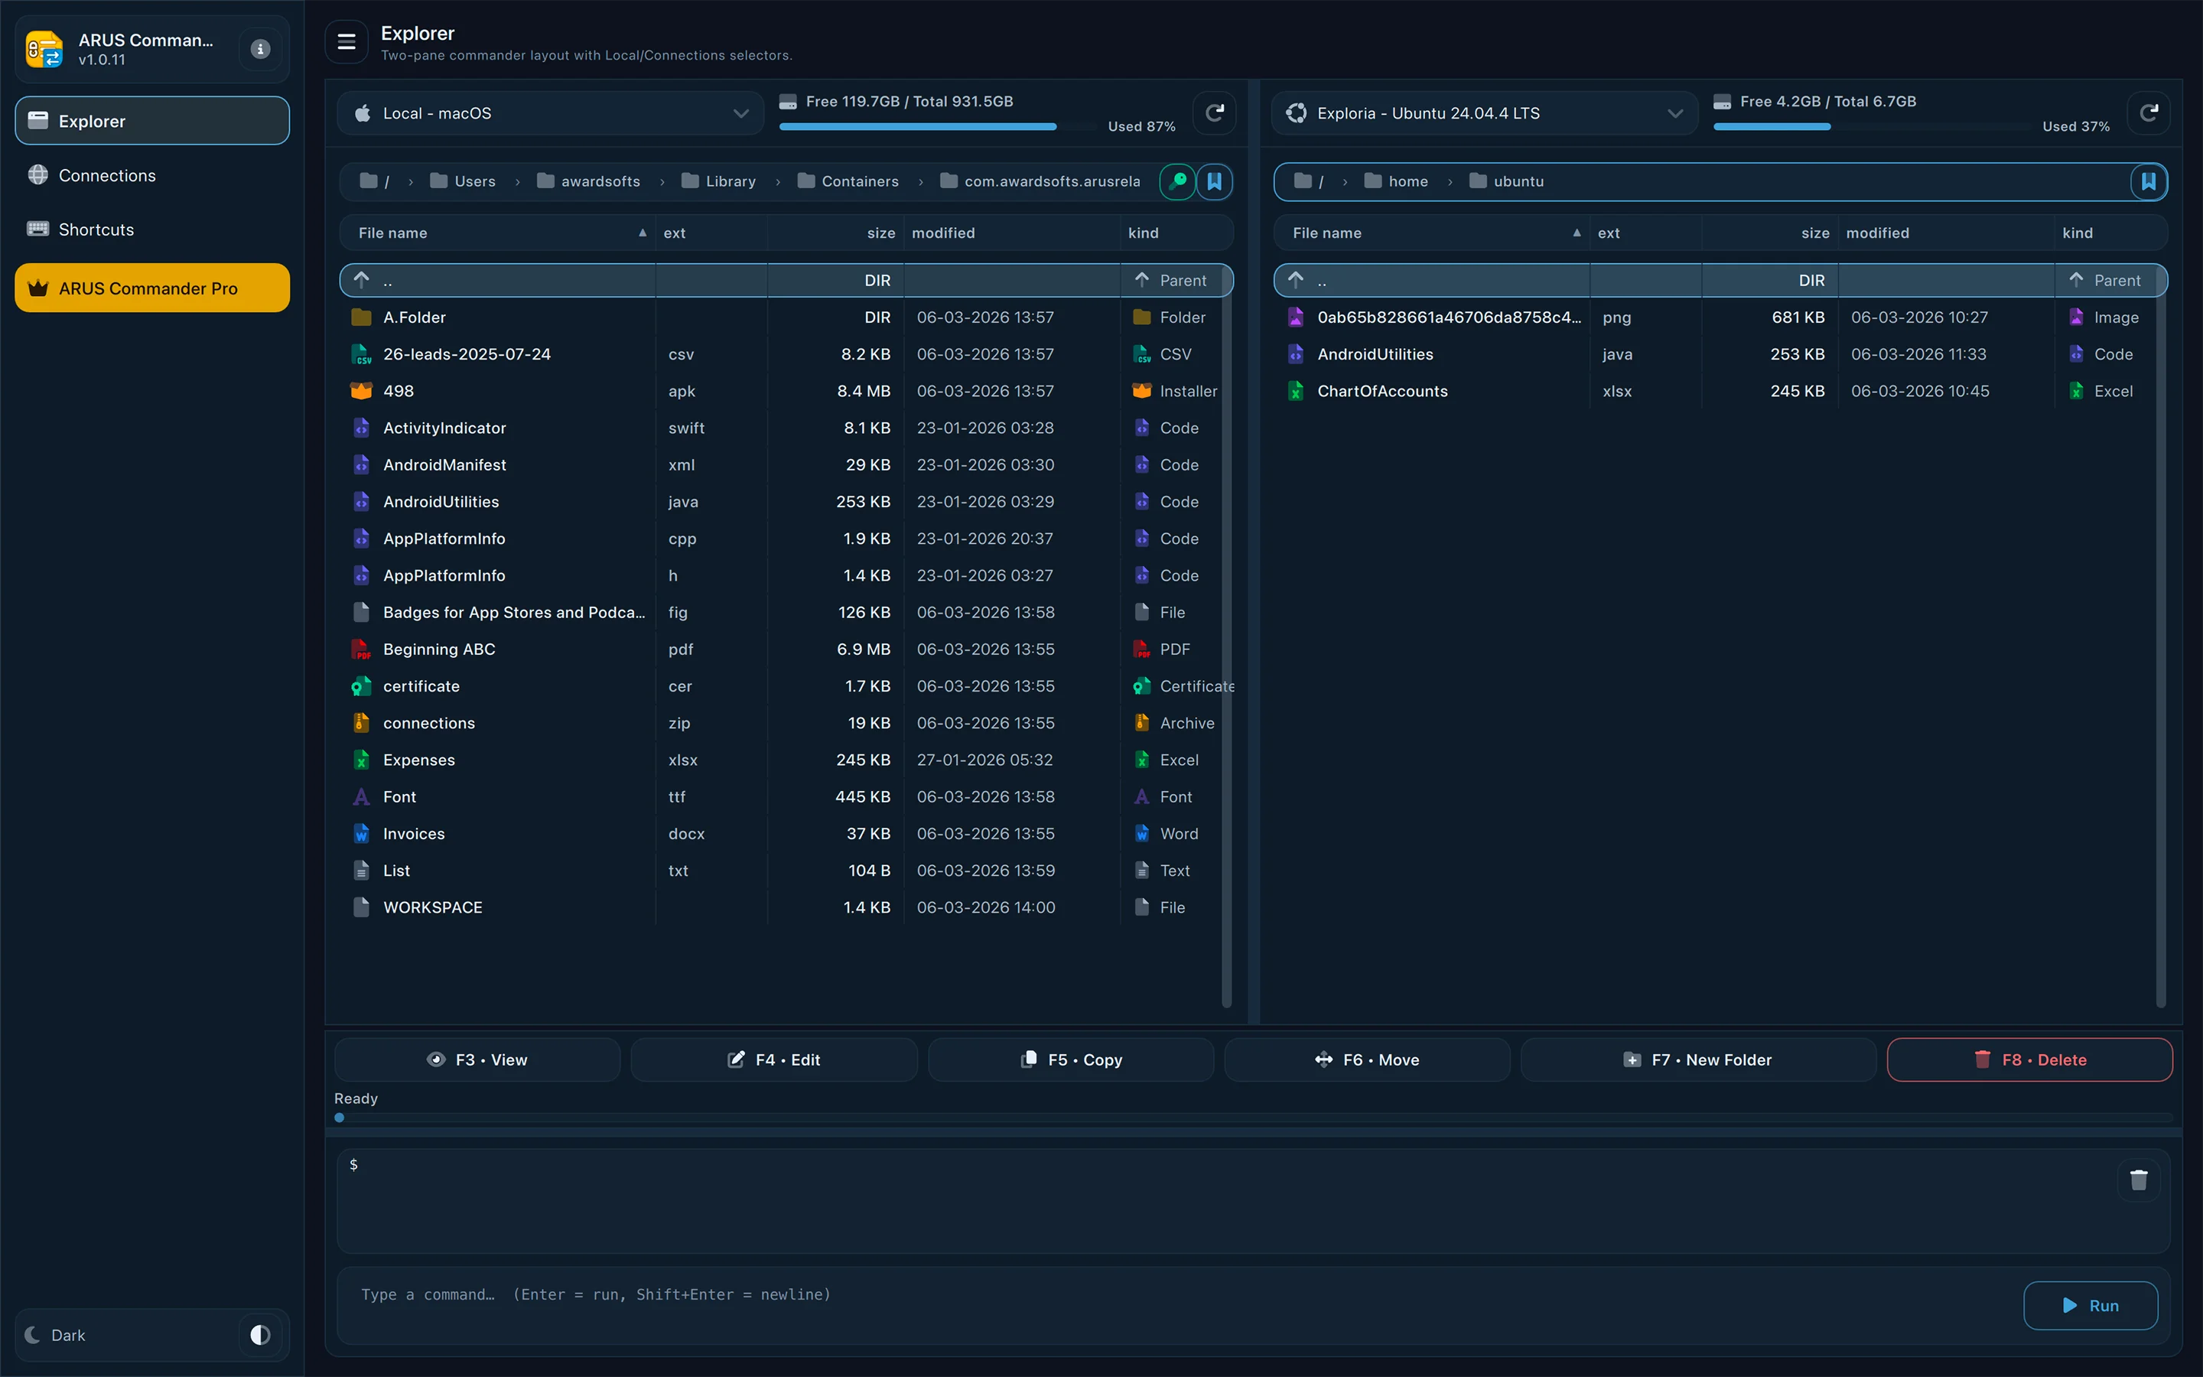The width and height of the screenshot is (2203, 1377).
Task: Click the green search icon in the breadcrumb bar
Action: (1177, 181)
